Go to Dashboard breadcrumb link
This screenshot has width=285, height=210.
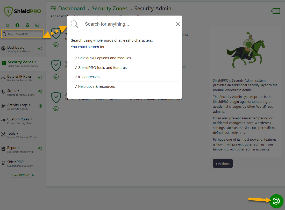(x=72, y=9)
